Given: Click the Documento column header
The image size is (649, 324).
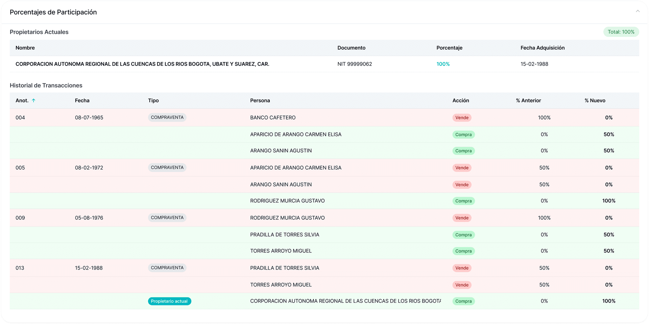Looking at the screenshot, I should click(x=351, y=48).
